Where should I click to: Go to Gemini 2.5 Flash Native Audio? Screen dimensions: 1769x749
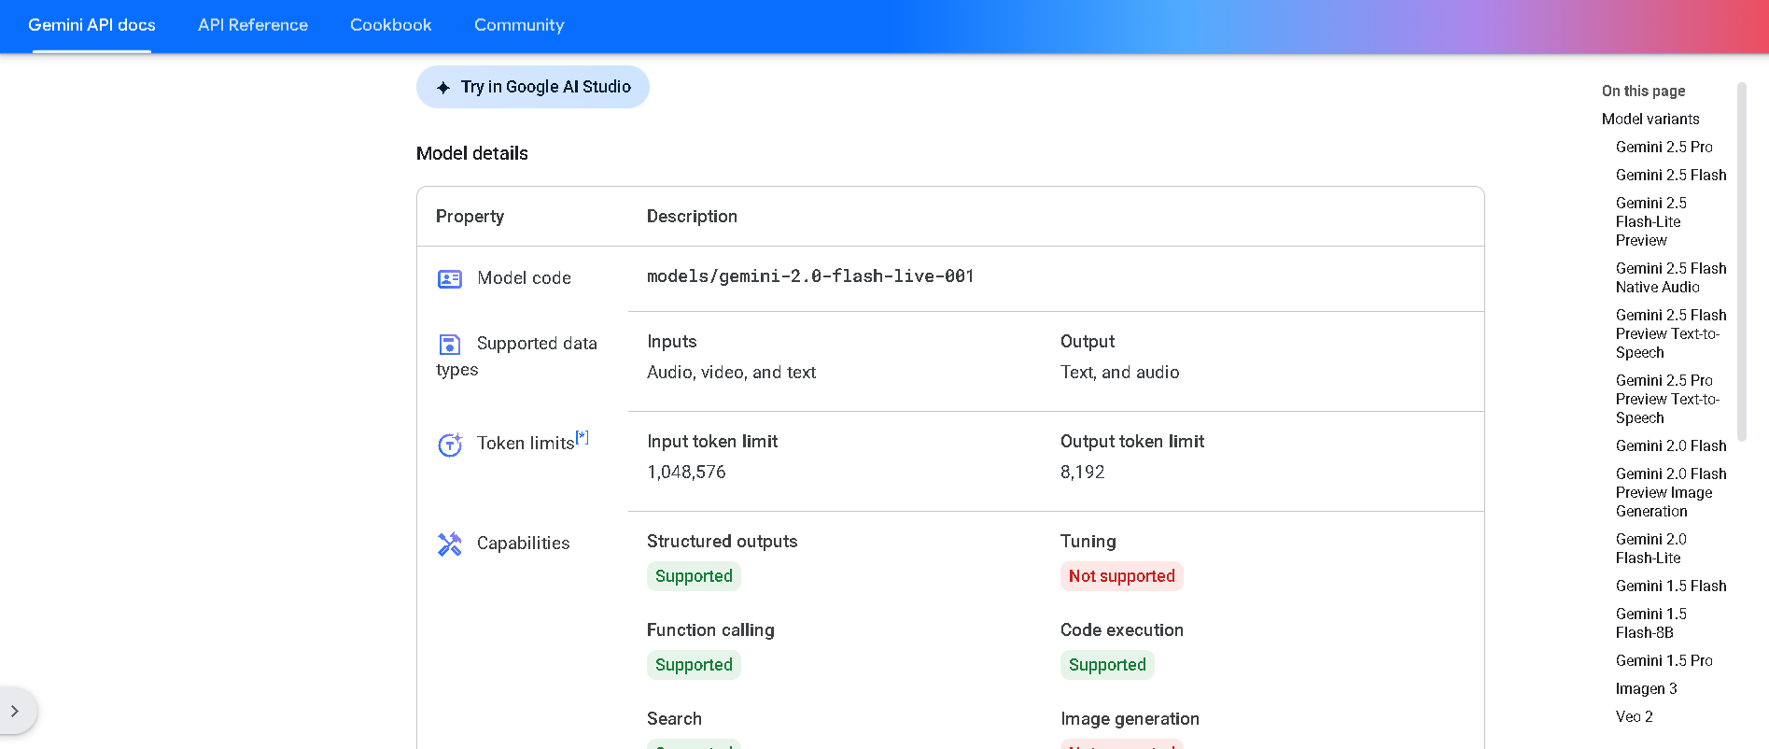coord(1671,277)
